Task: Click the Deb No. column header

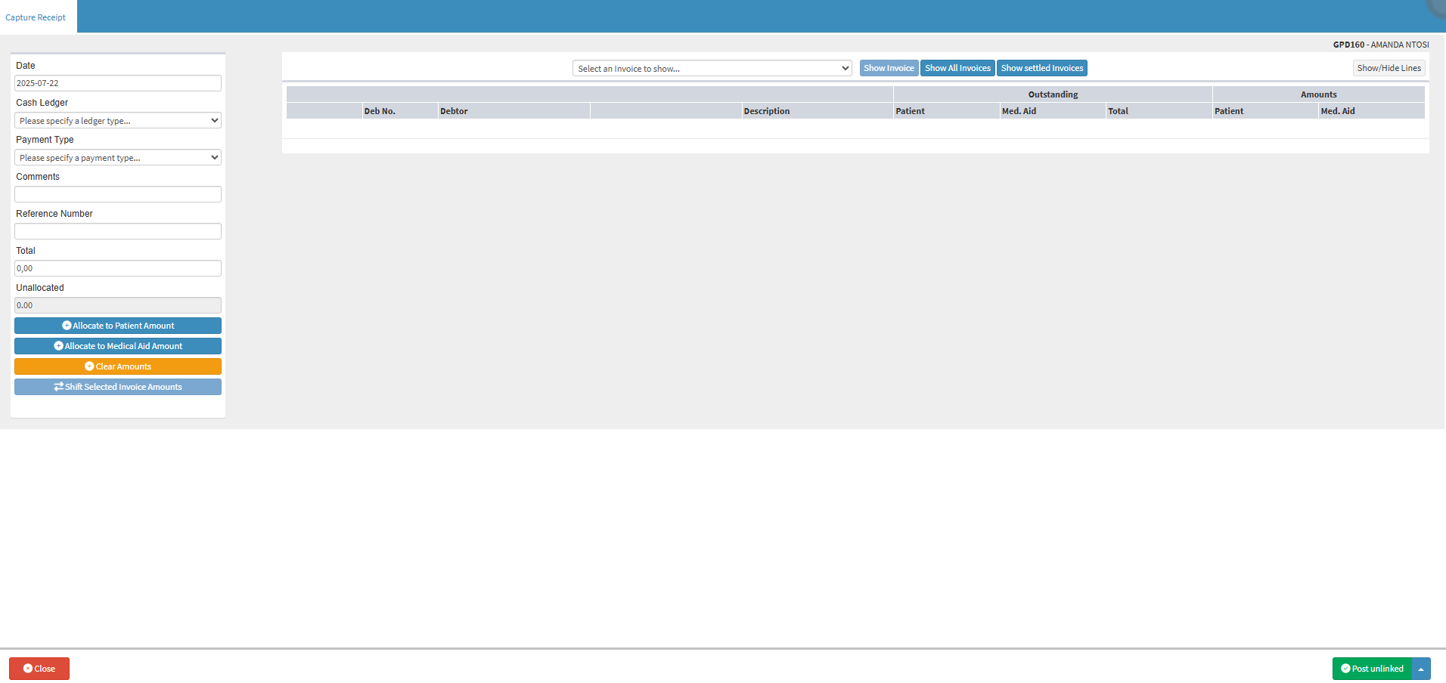Action: click(x=400, y=111)
